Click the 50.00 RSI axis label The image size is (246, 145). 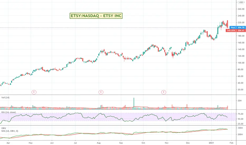coord(241,119)
